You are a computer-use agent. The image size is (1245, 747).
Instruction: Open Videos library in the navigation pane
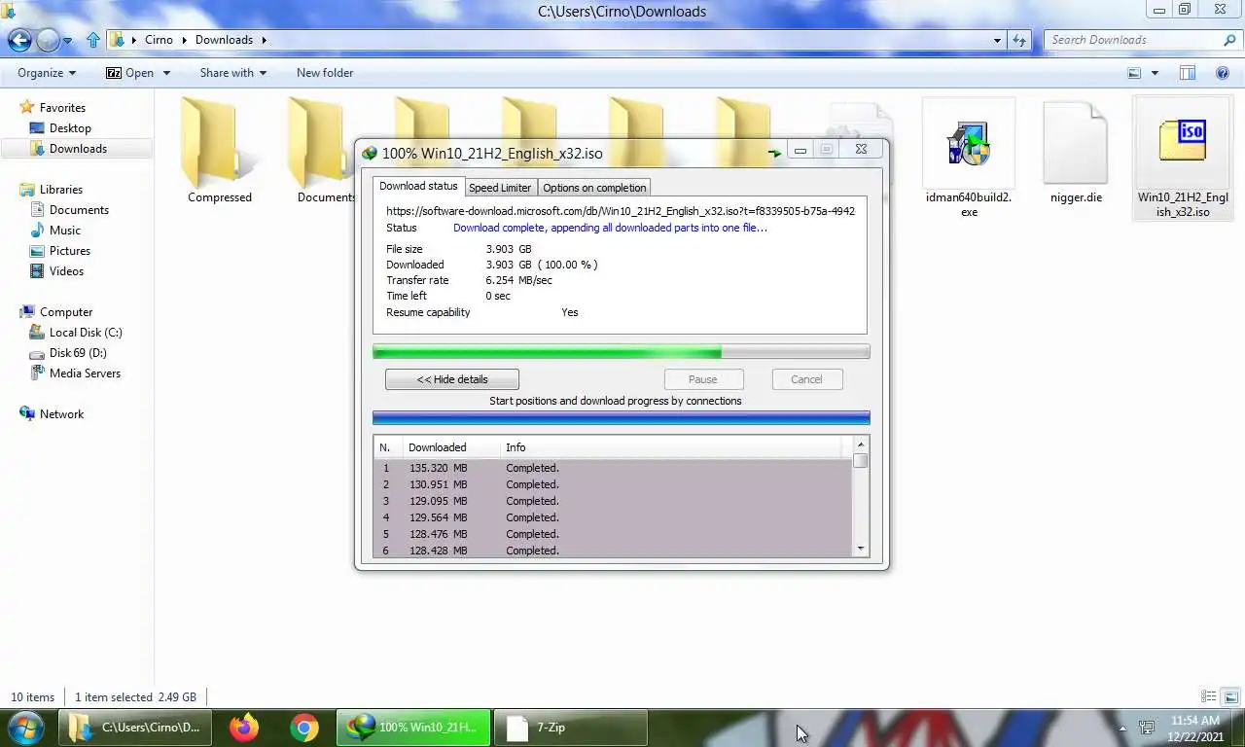click(x=66, y=271)
